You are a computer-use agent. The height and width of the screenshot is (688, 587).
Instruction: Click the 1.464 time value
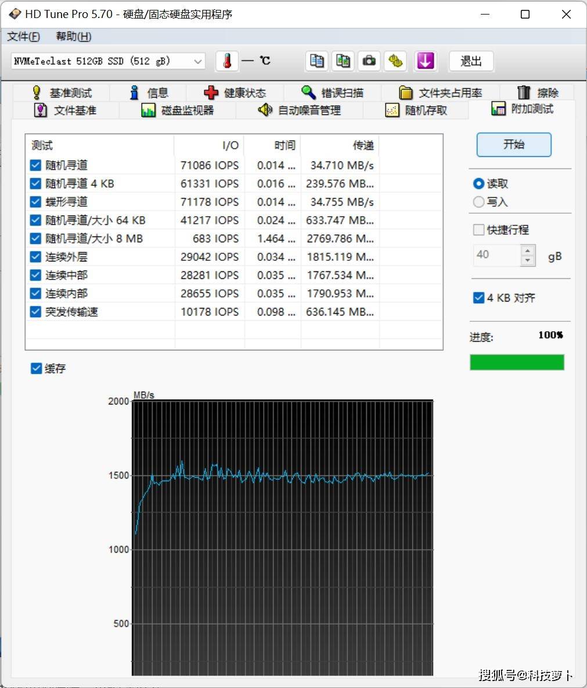click(276, 239)
